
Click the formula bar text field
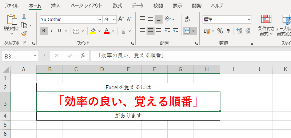tap(191, 56)
